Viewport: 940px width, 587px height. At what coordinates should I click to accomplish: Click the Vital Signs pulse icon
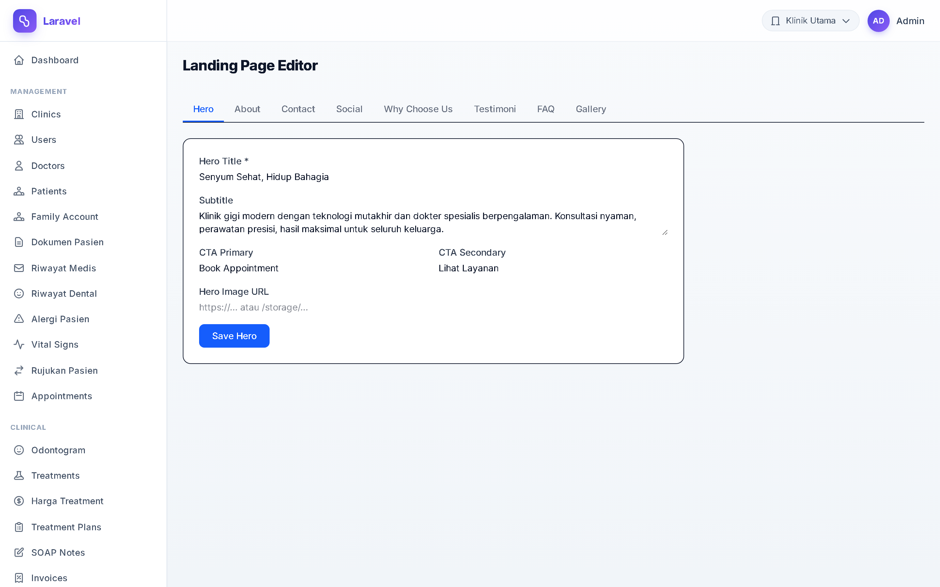pyautogui.click(x=19, y=345)
